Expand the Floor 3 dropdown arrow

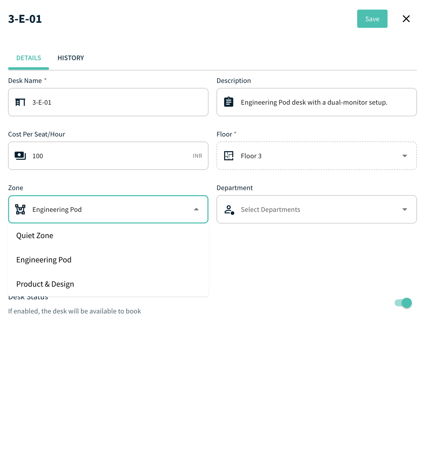[405, 156]
